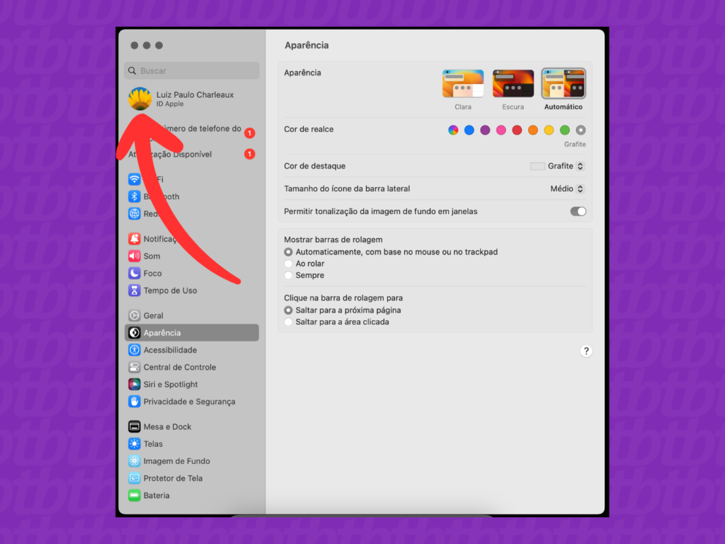This screenshot has height=544, width=725.
Task: Select the multicolor accent swatch
Action: coord(453,130)
